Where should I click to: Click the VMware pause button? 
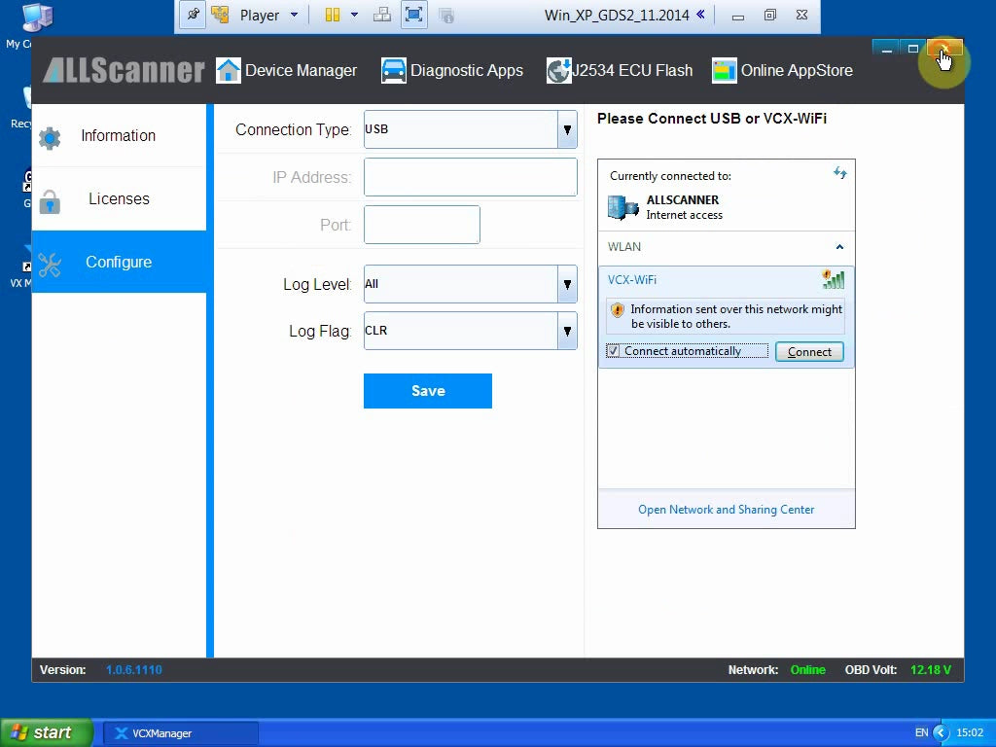click(x=332, y=15)
